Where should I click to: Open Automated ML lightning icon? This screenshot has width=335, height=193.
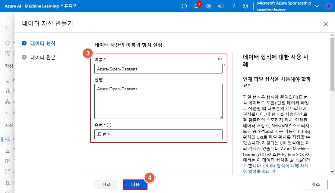coord(8,91)
